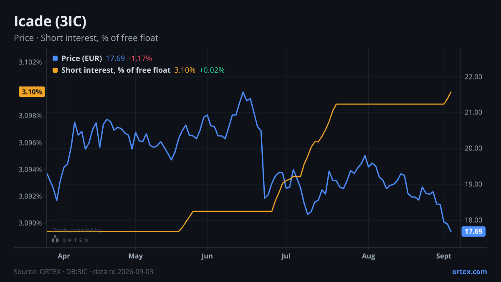Screen dimensions: 501x282
Task: Click the orange Short interest legend square
Action: pyautogui.click(x=55, y=70)
